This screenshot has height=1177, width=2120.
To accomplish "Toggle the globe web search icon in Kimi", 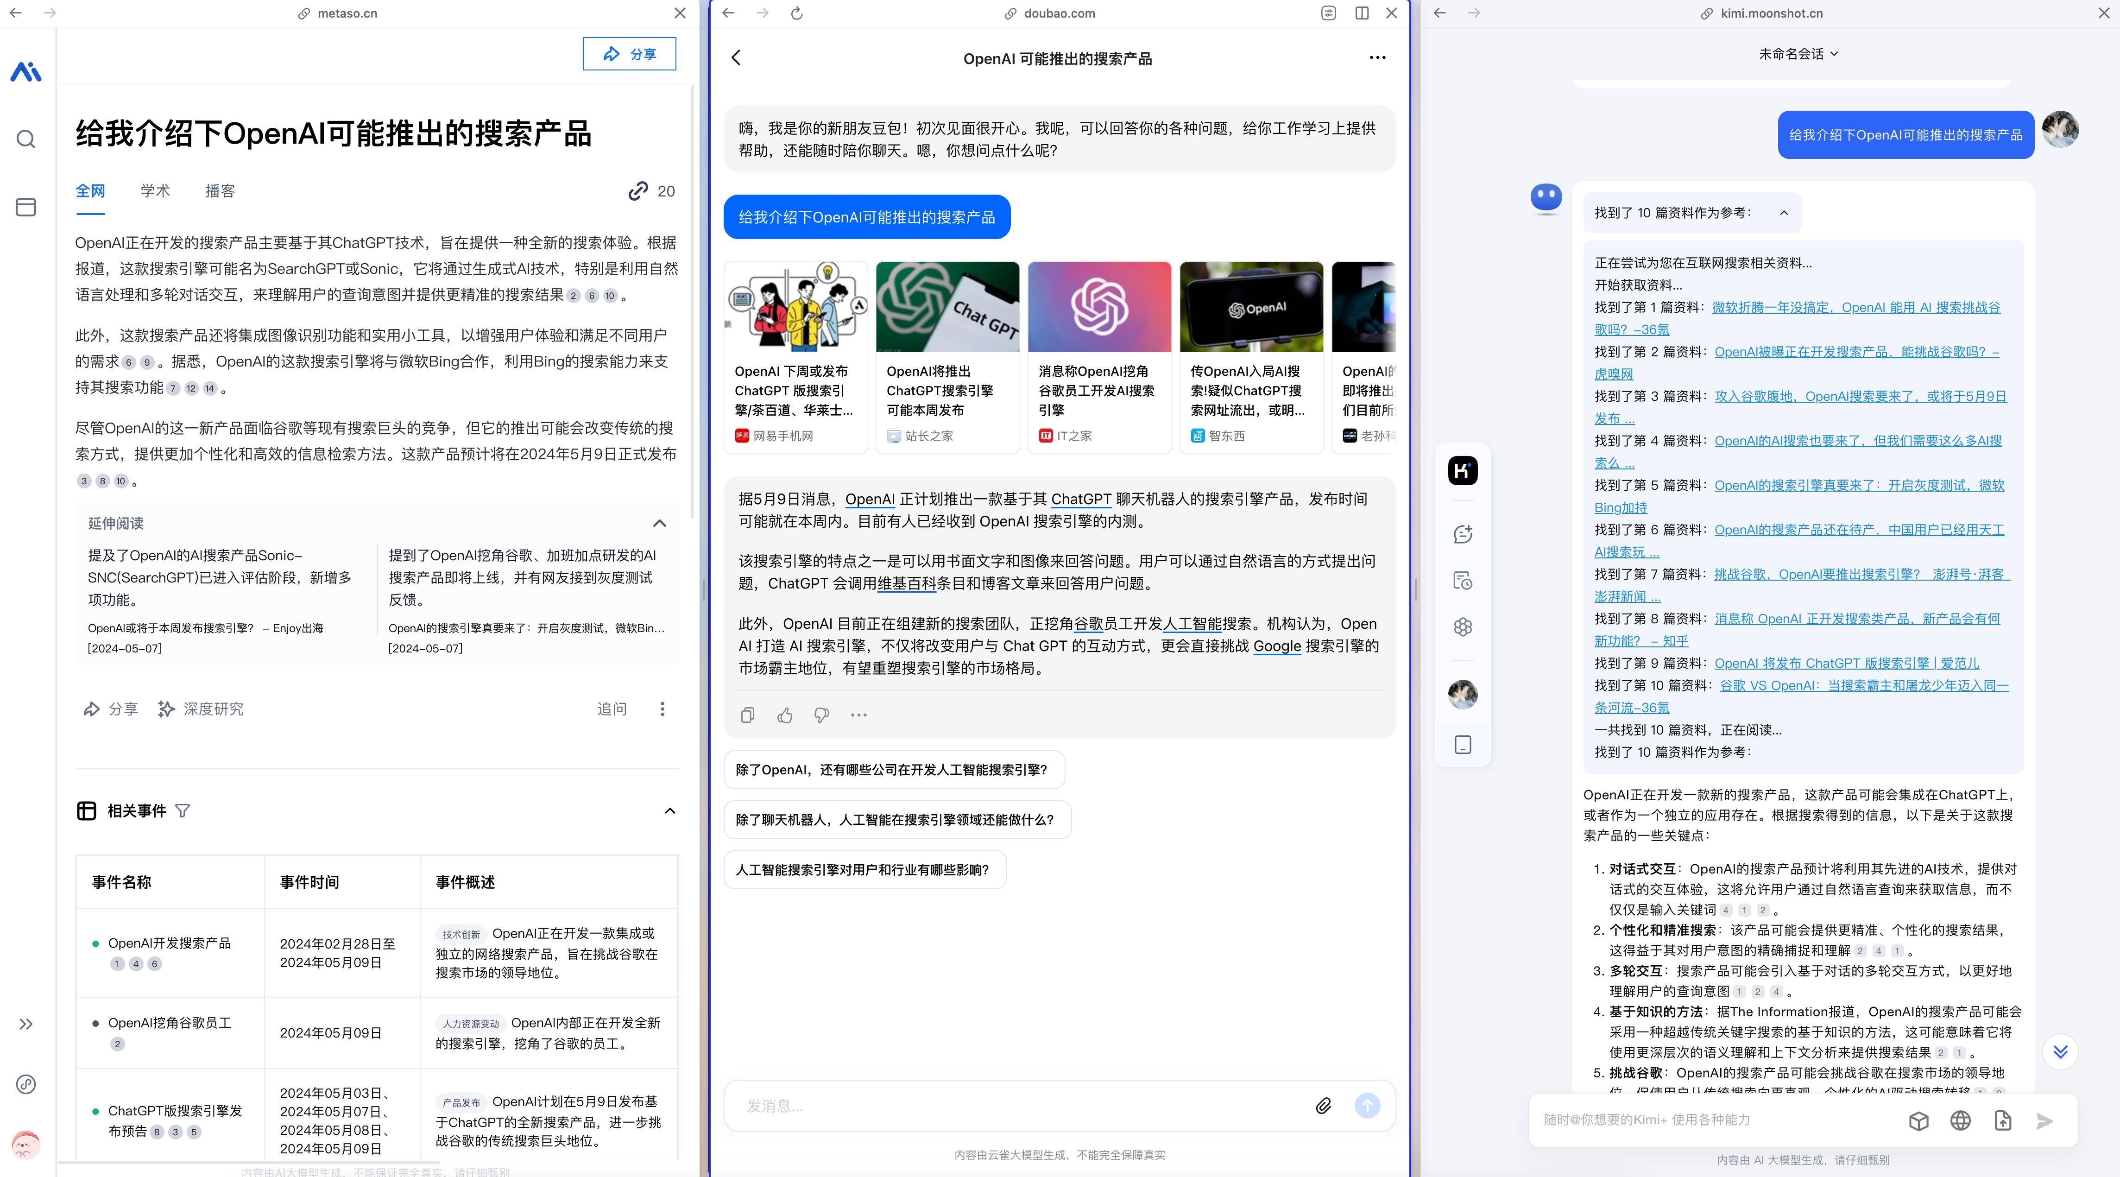I will click(1960, 1121).
